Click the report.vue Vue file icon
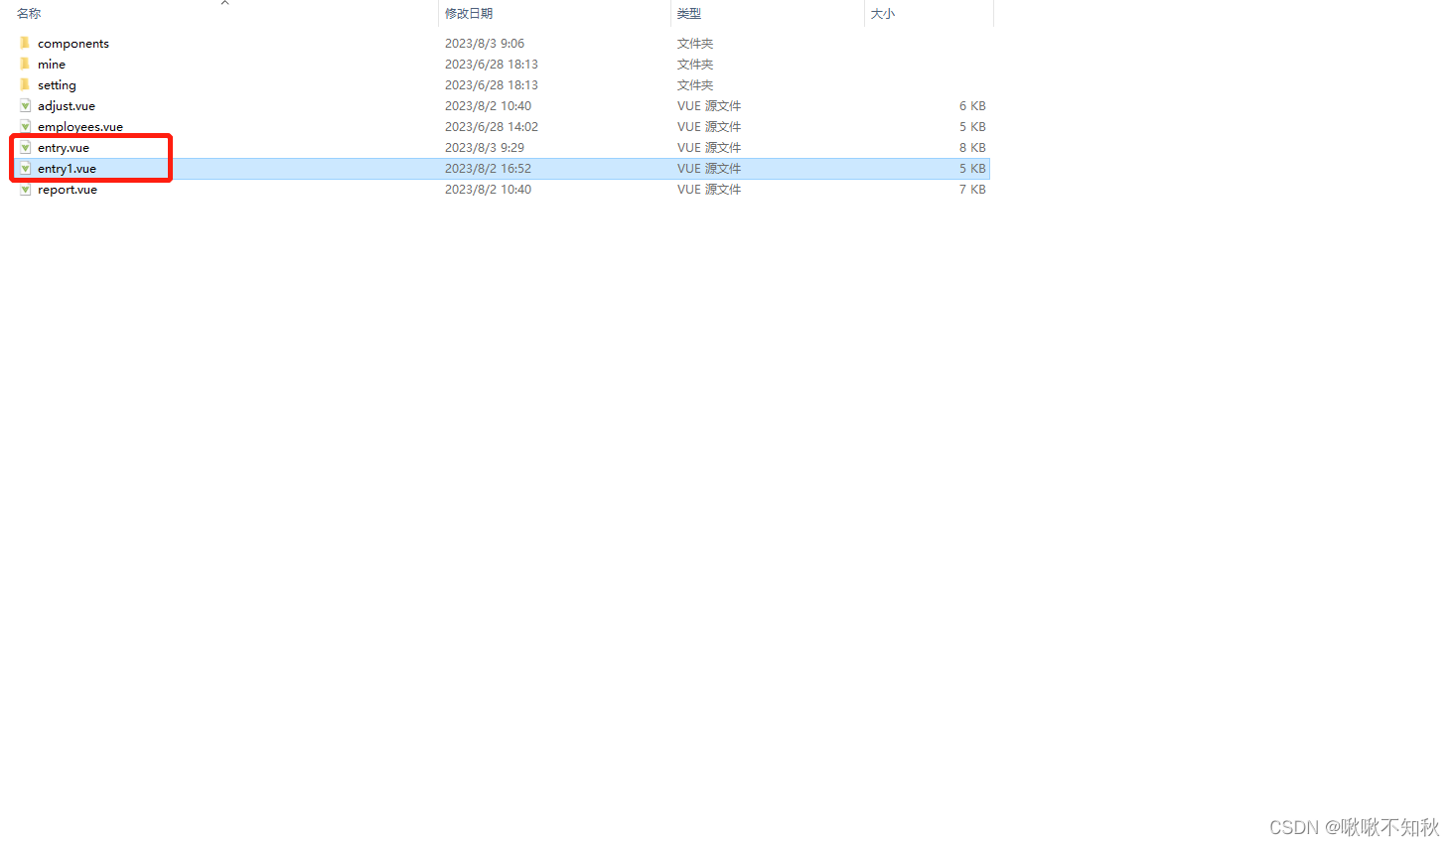The height and width of the screenshot is (846, 1455). [x=24, y=189]
